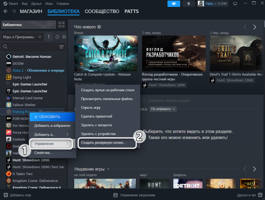
Task: Click the DOOM game icon
Action: click(x=9, y=63)
